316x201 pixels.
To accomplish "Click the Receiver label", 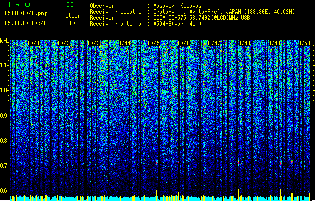I will (x=102, y=18).
